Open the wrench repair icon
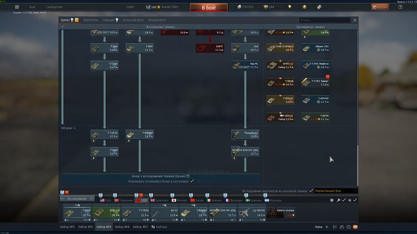417x234 pixels. (337, 200)
